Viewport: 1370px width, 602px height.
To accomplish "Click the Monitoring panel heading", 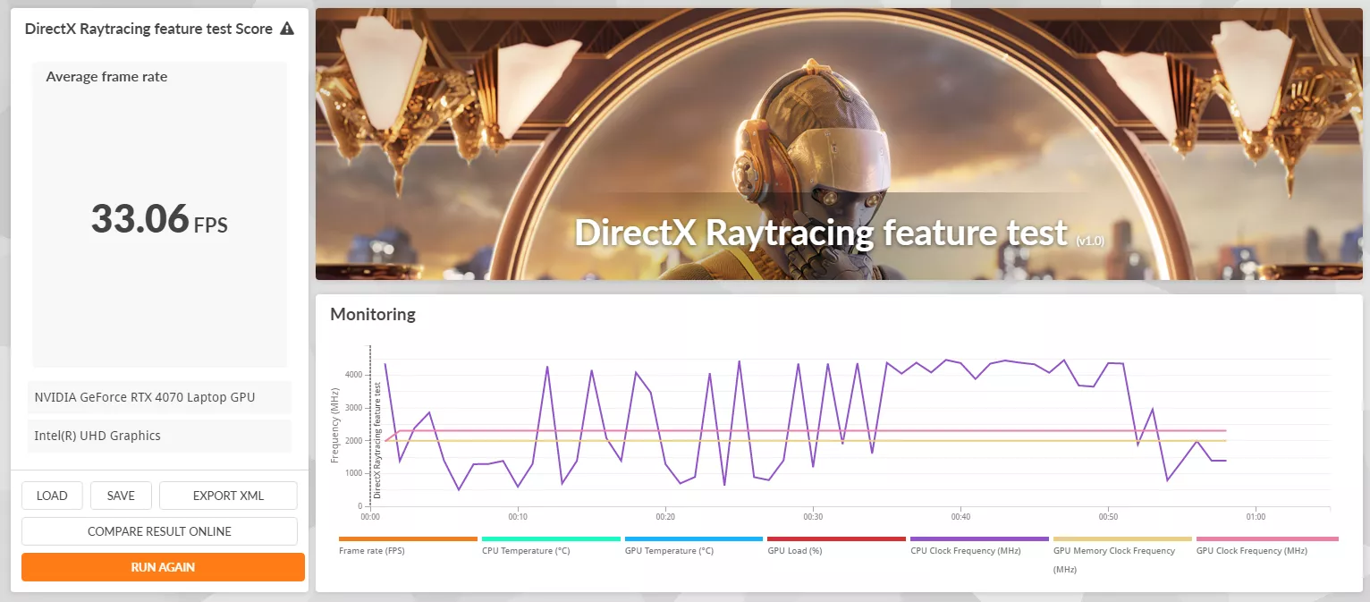I will (373, 315).
